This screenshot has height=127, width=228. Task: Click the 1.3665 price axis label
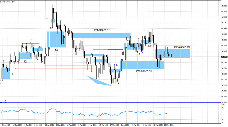(224, 29)
